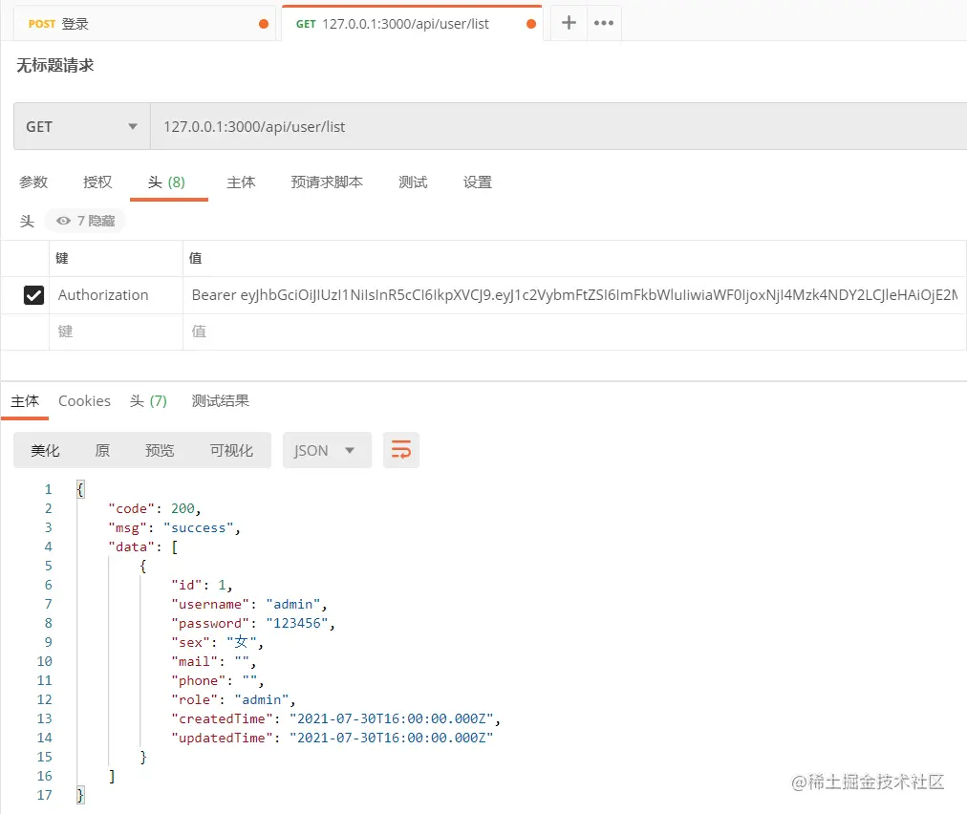Screen dimensions: 967x814
Task: Click the request URL input field
Action: coord(559,126)
